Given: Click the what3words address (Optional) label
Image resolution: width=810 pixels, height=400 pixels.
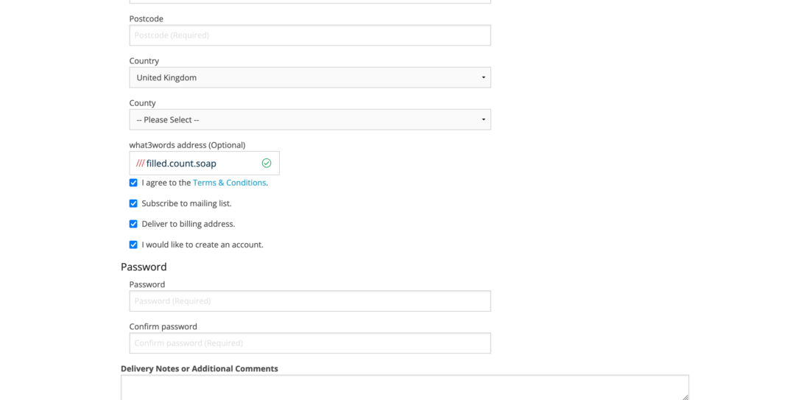Looking at the screenshot, I should (x=188, y=144).
